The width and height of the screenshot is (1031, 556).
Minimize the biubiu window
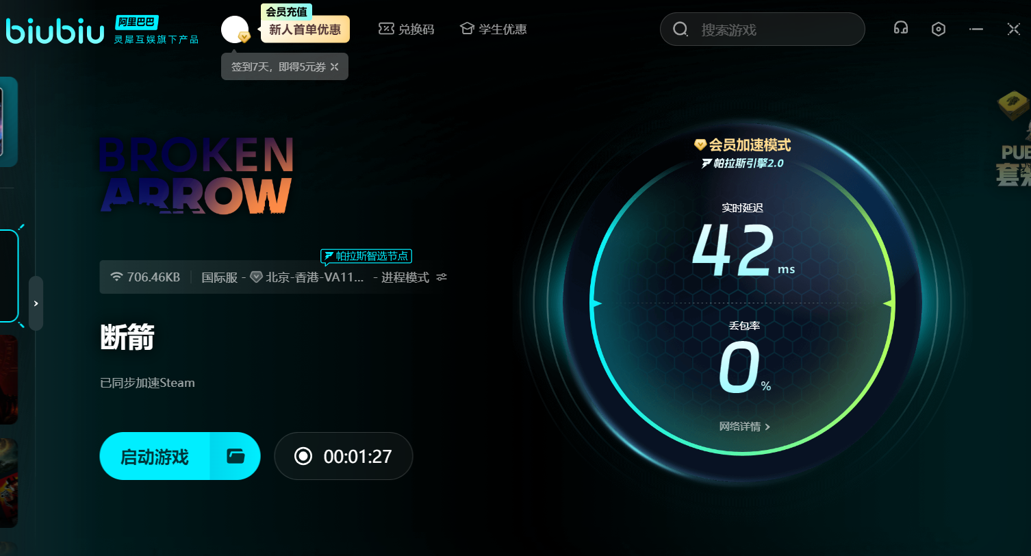(x=976, y=29)
